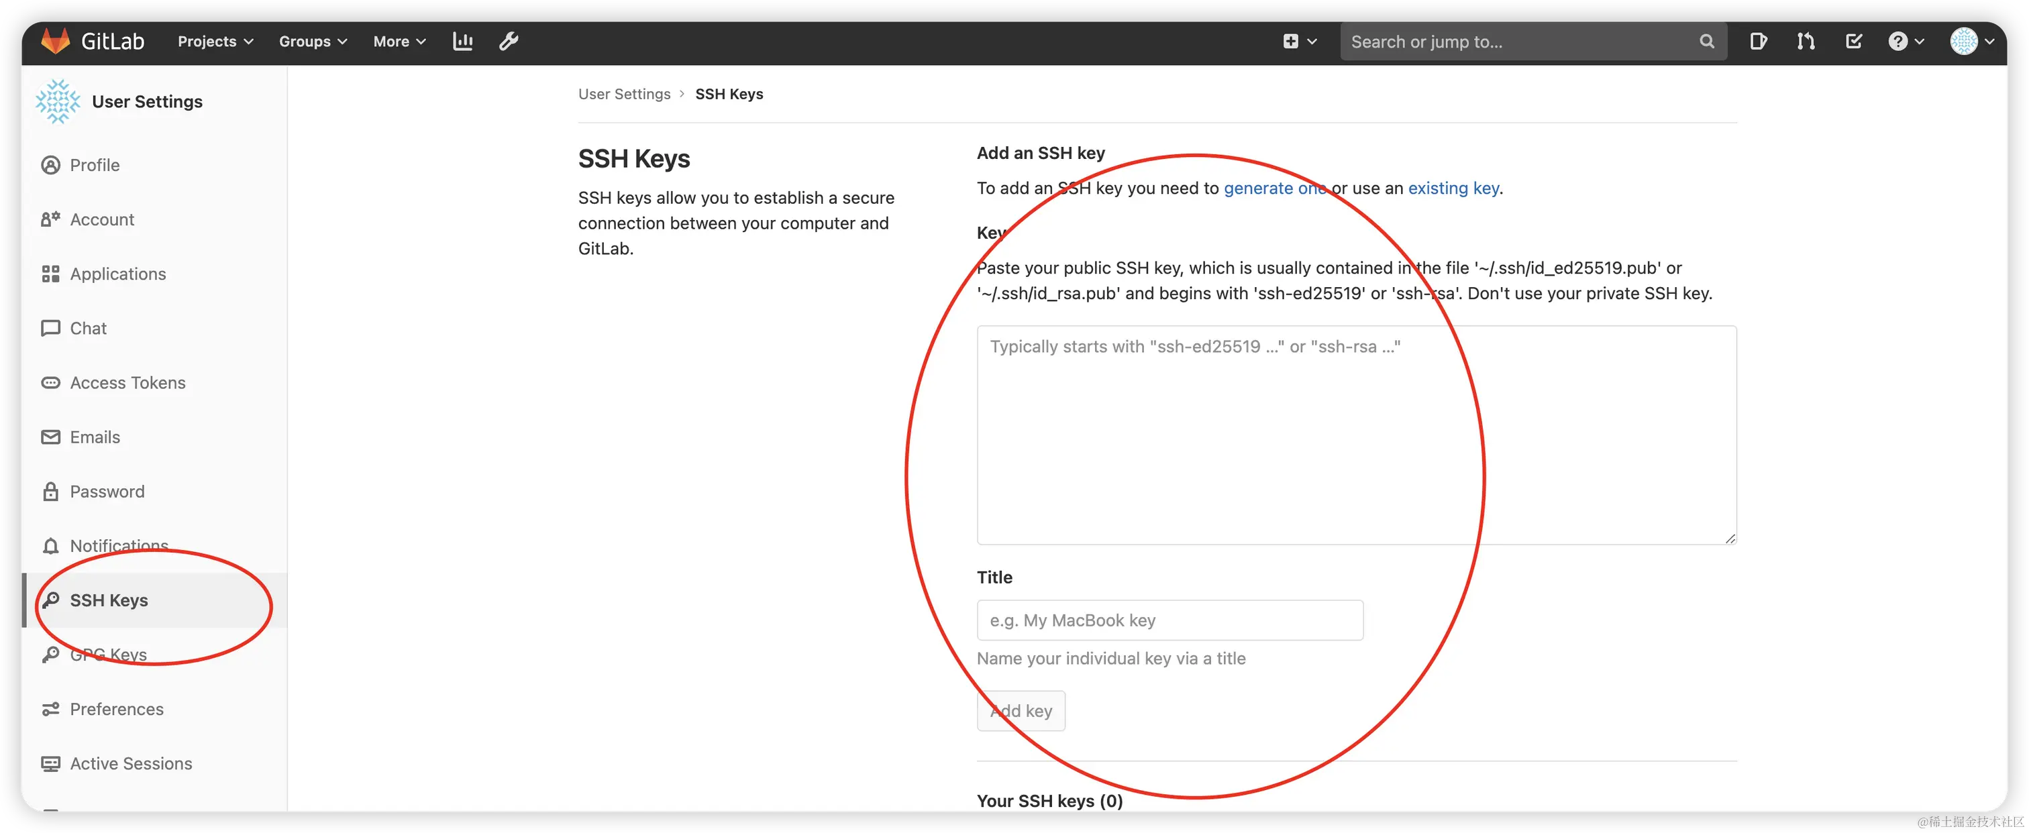Image resolution: width=2029 pixels, height=833 pixels.
Task: Open merge requests icon in top bar
Action: (1806, 41)
